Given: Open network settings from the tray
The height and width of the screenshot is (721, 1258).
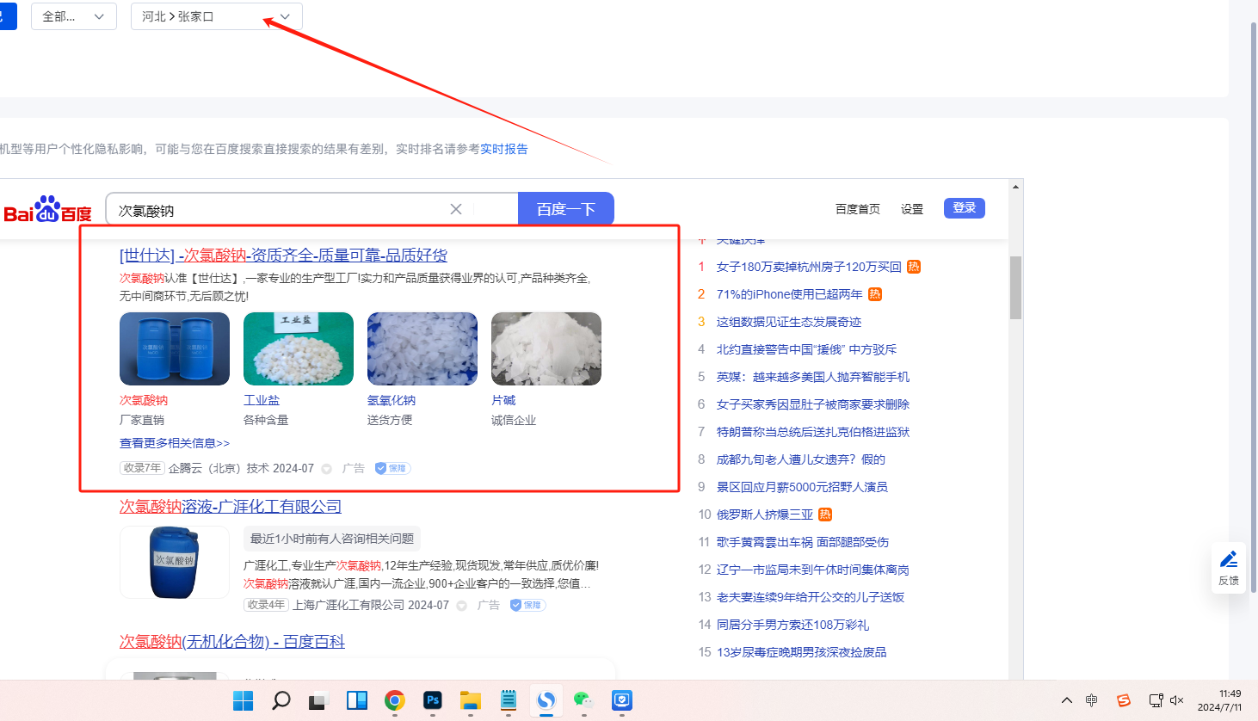Looking at the screenshot, I should 1156,700.
